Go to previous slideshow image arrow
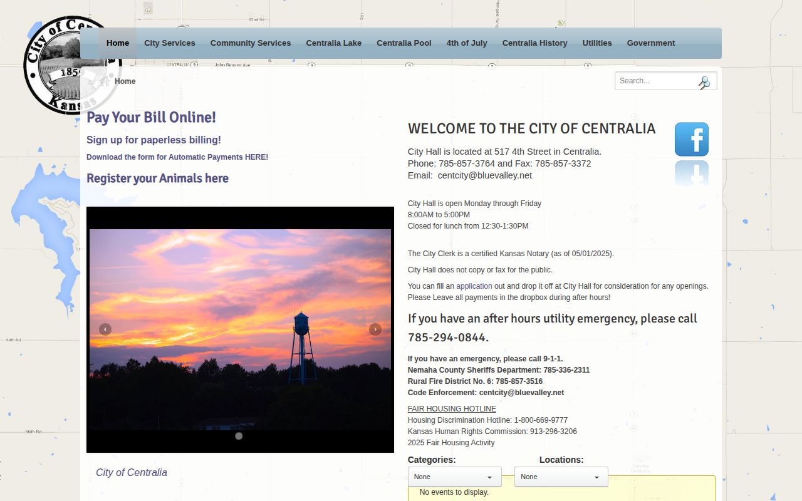The image size is (802, 501). (105, 329)
